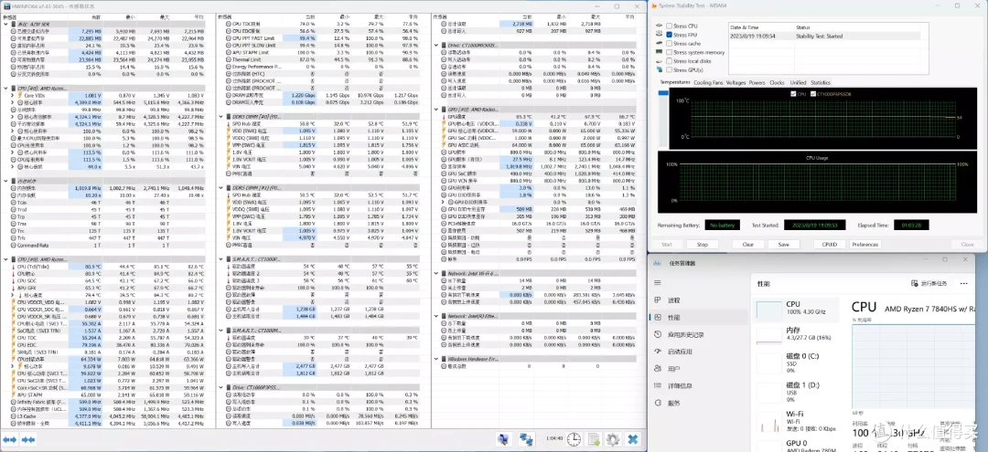Switch to Voltages tab in AIDA64
This screenshot has height=452, width=988.
click(736, 82)
